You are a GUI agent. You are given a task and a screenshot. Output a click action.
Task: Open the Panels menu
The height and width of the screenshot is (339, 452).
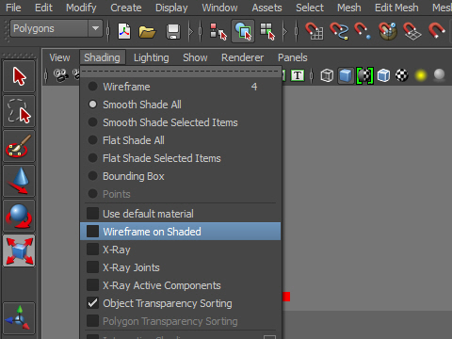(x=293, y=57)
